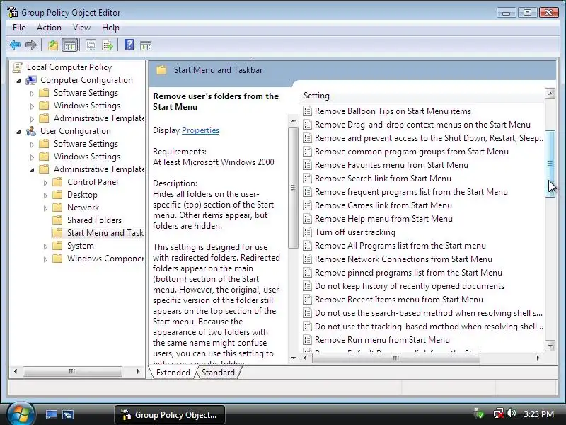Image resolution: width=566 pixels, height=425 pixels.
Task: Click policy icon beside Remove Games link
Action: [307, 205]
